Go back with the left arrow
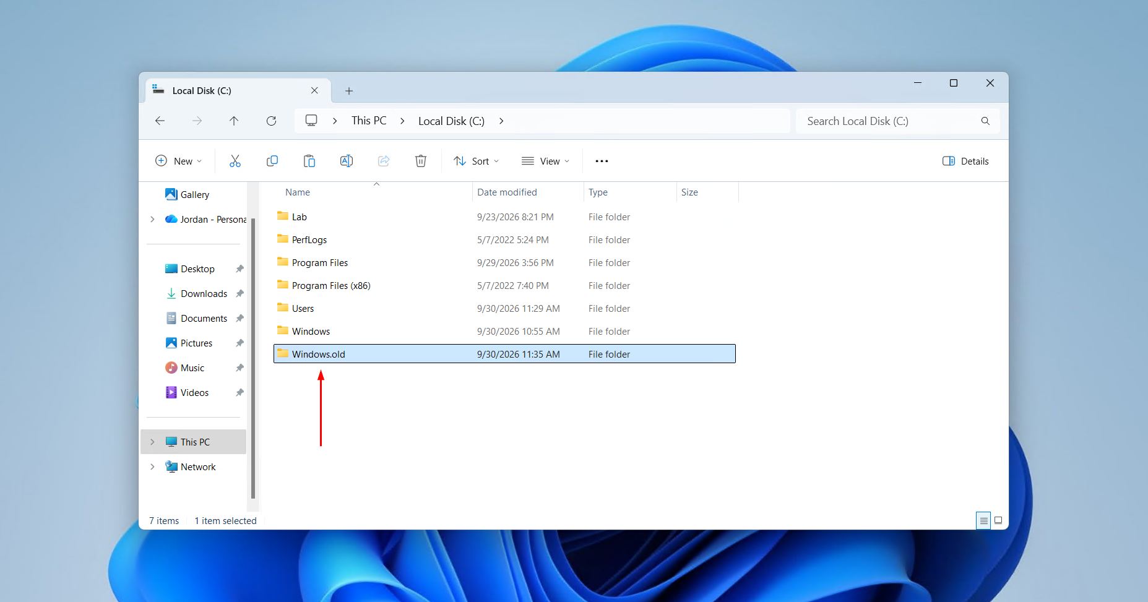This screenshot has height=602, width=1148. click(160, 121)
